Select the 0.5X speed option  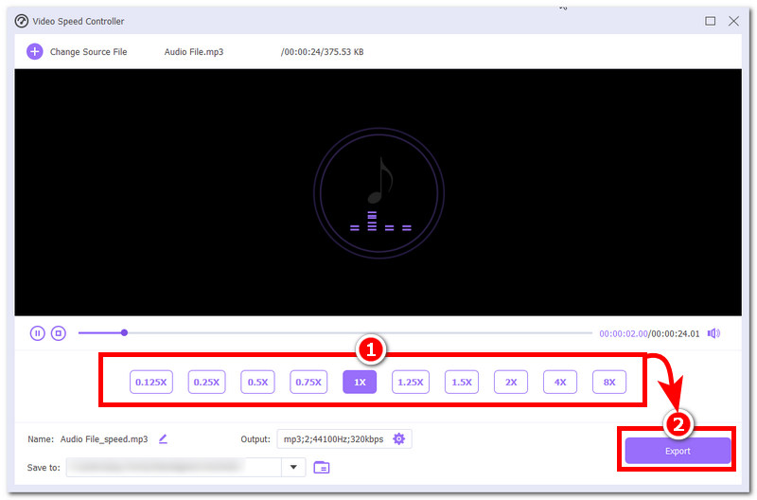point(257,383)
